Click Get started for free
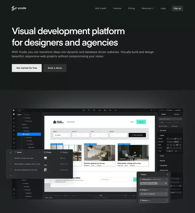 [27, 68]
